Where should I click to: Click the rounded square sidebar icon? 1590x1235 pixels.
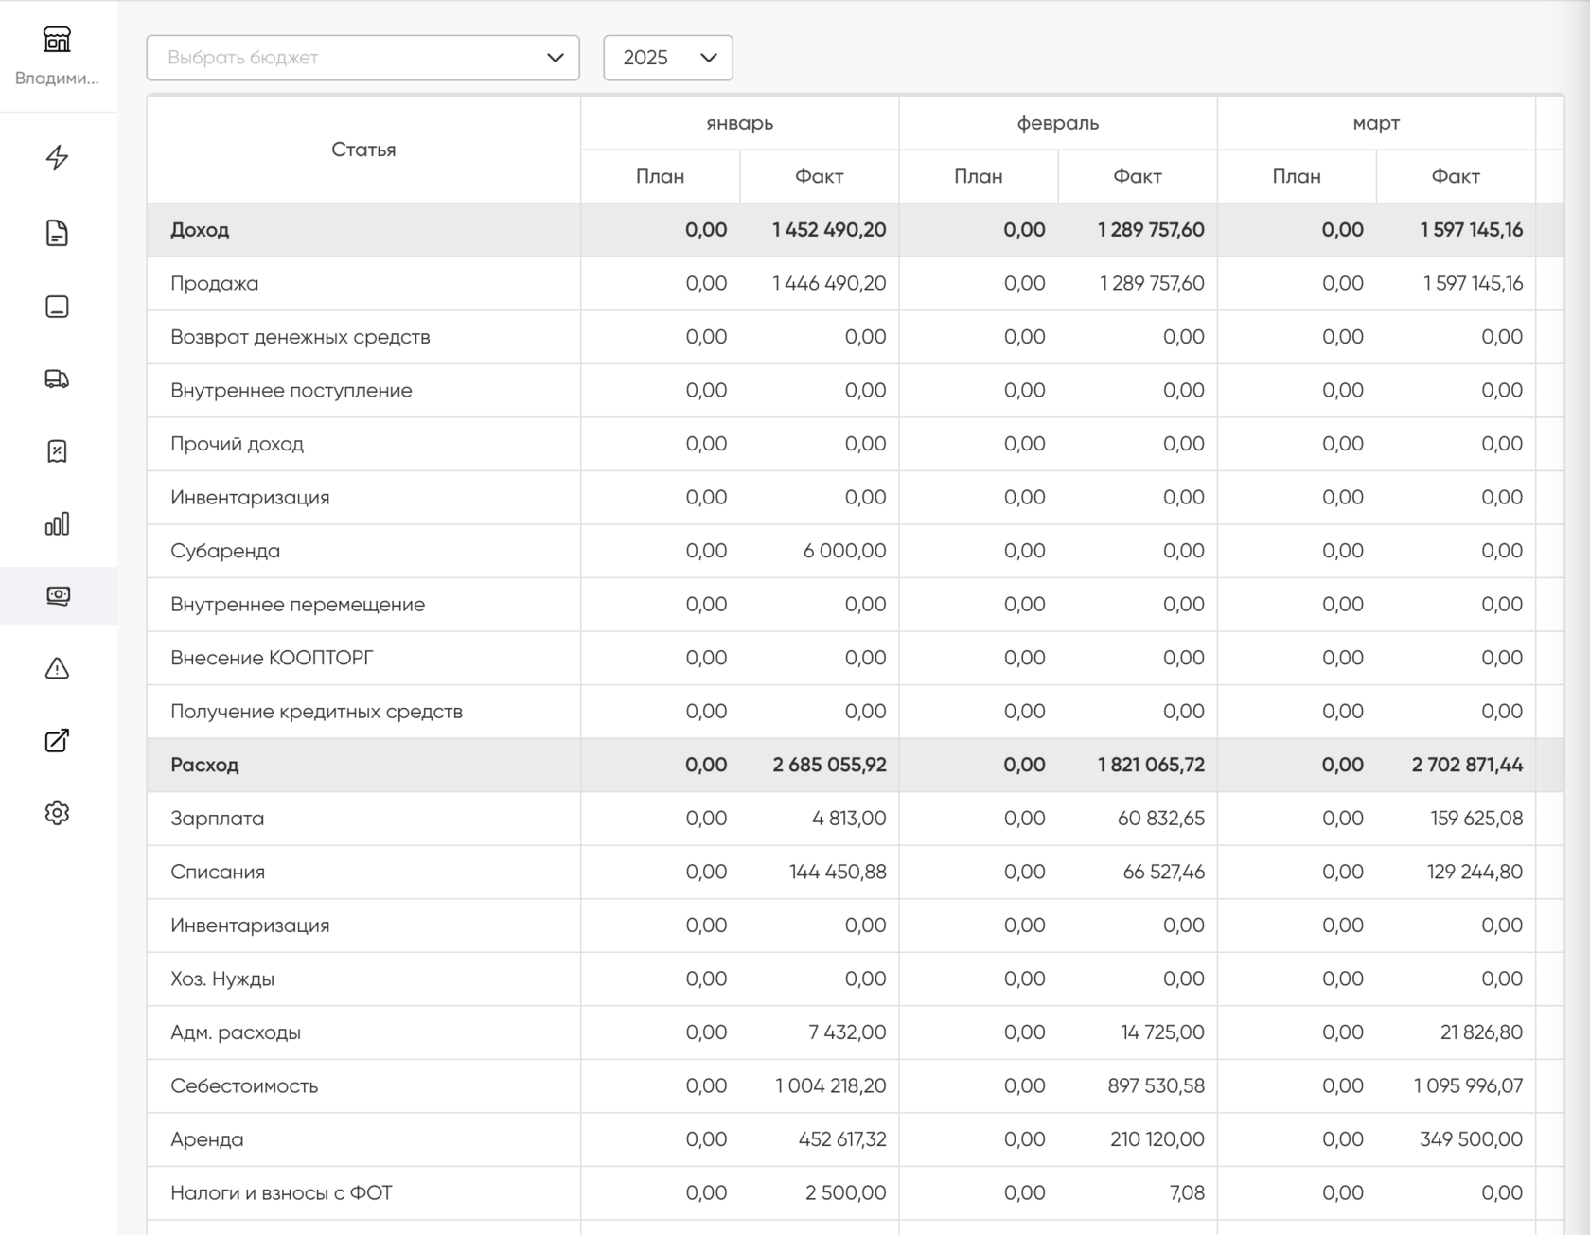(x=57, y=307)
